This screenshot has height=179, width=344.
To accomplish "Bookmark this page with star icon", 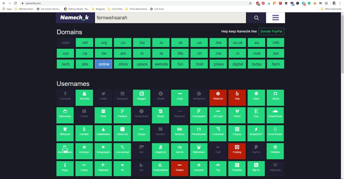I will [250, 3].
